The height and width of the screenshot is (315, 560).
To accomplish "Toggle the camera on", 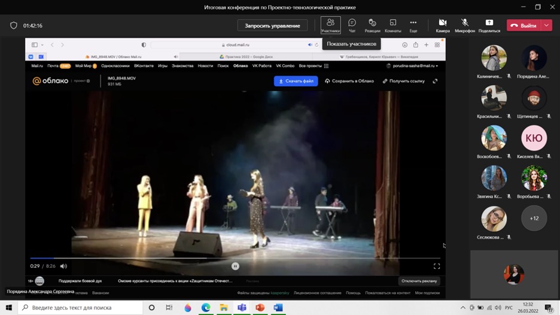I will pos(443,25).
